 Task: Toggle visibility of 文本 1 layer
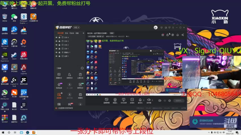56,49
